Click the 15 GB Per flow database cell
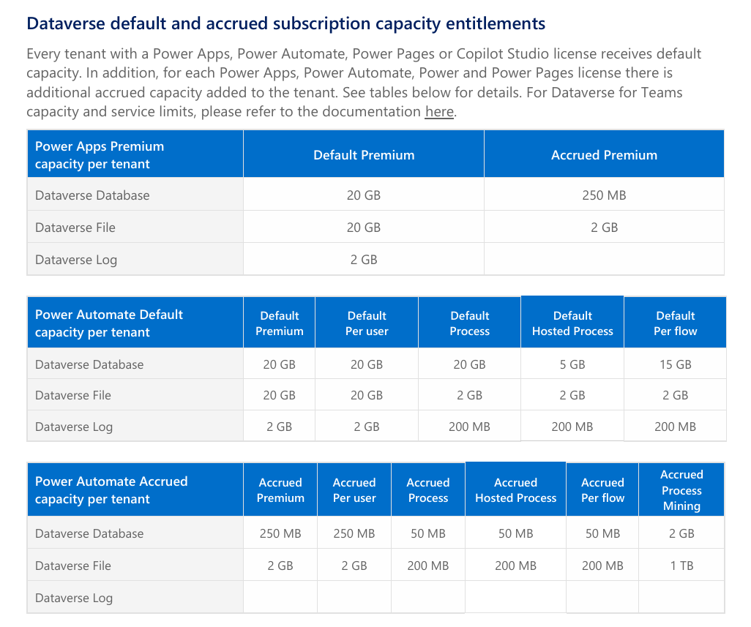Screen dimensions: 751x627 (676, 364)
